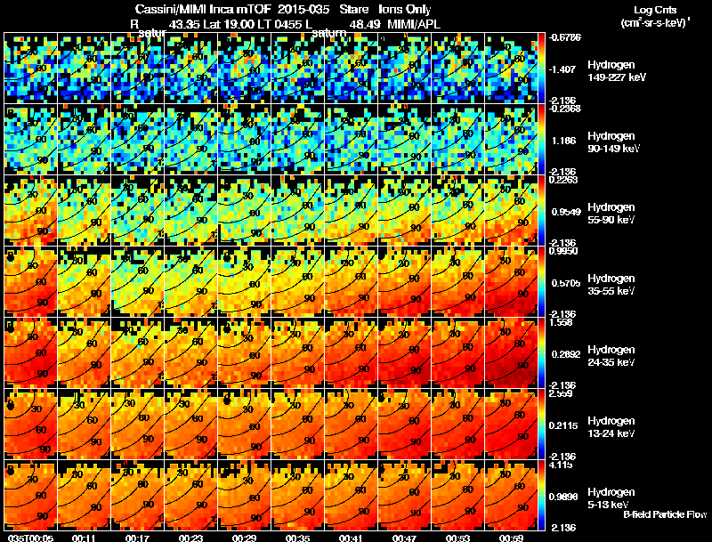Open the 5-13 keV panel at 00:23
Screen dimensions: 712x542
(x=190, y=495)
